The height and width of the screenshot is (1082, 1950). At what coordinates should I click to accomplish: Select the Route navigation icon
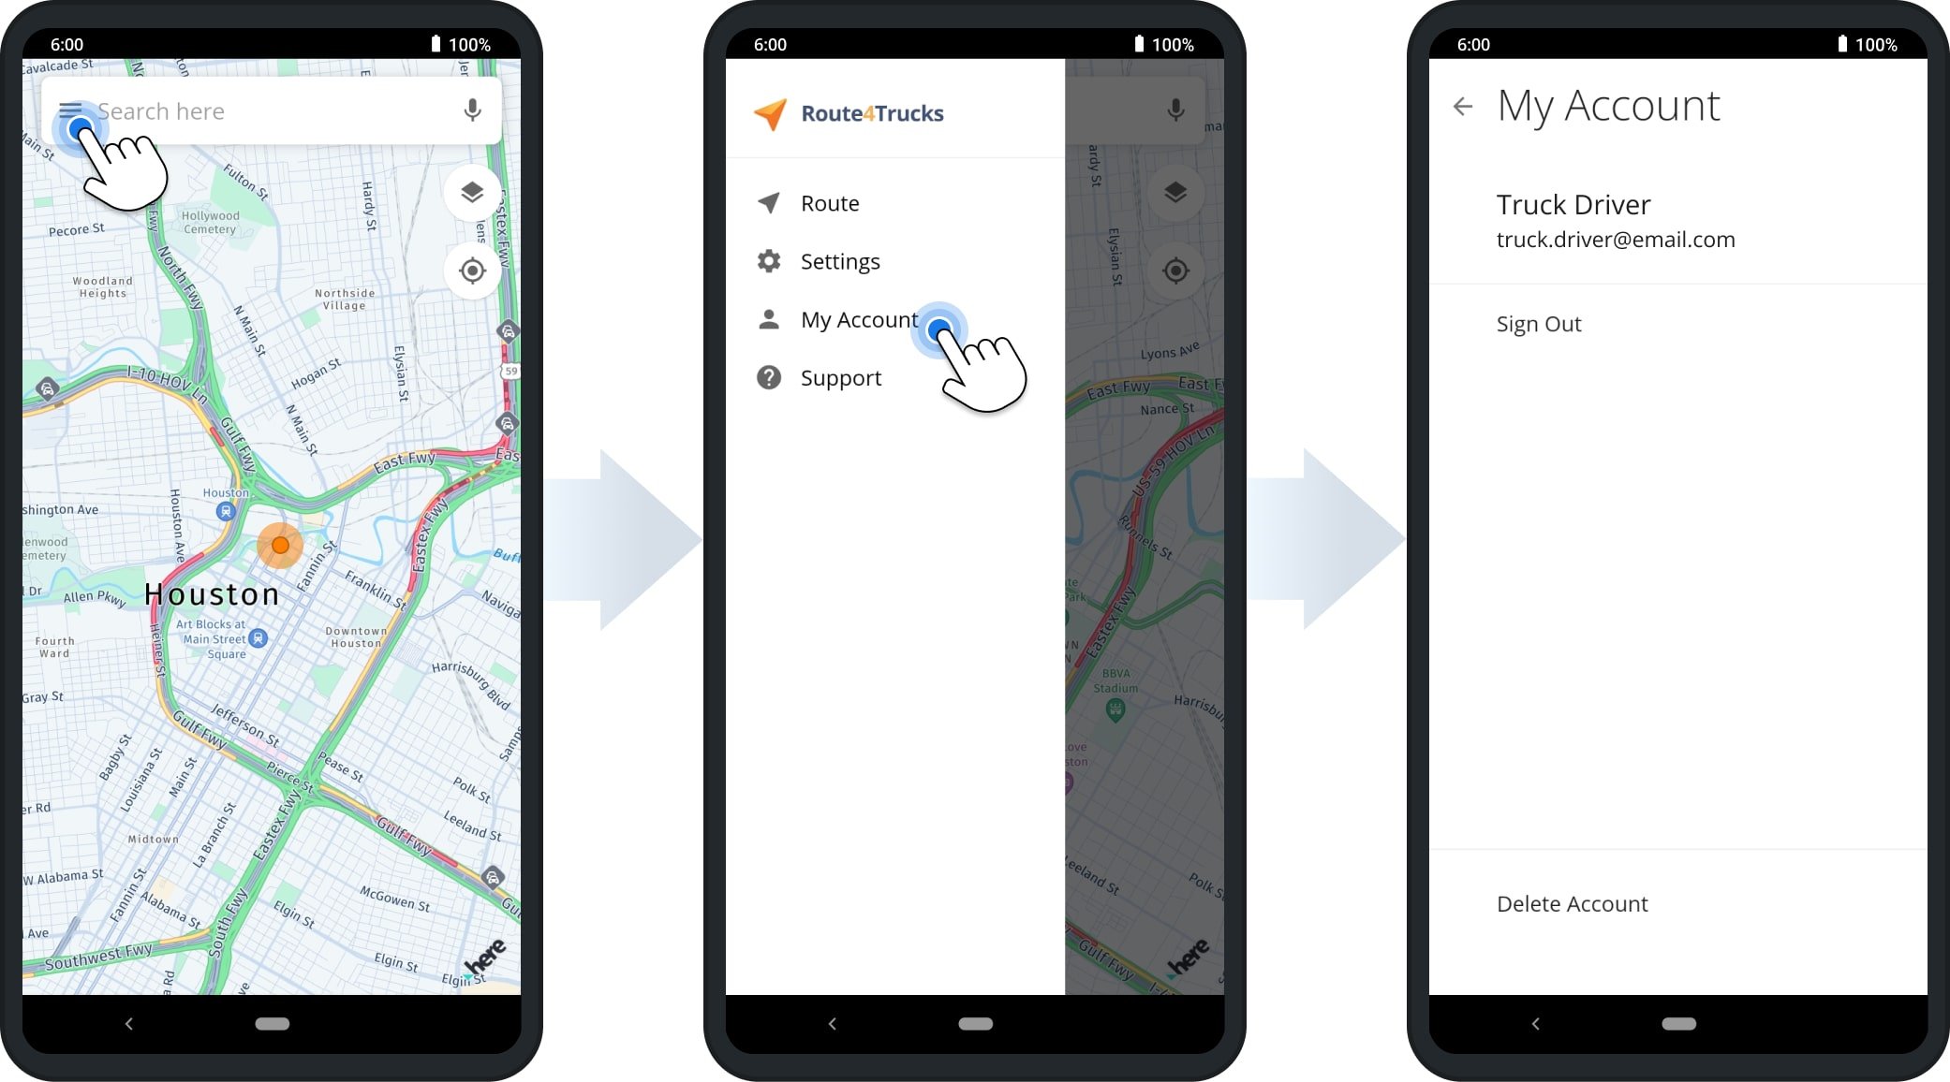[768, 202]
